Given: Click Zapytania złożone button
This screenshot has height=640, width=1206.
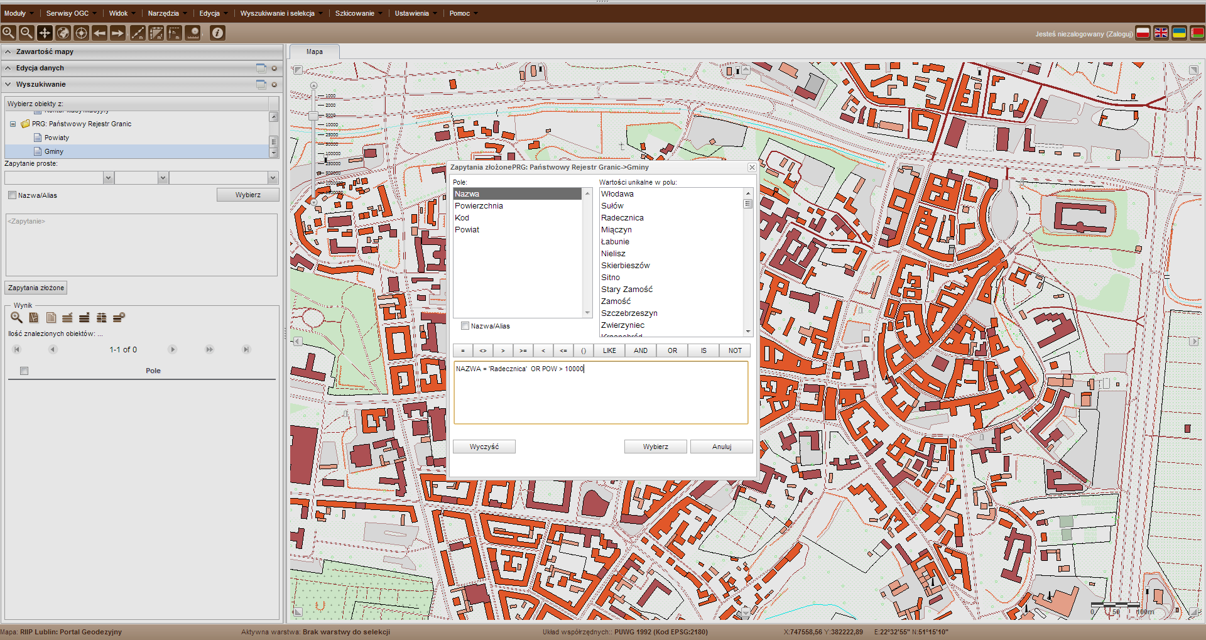Looking at the screenshot, I should [36, 288].
